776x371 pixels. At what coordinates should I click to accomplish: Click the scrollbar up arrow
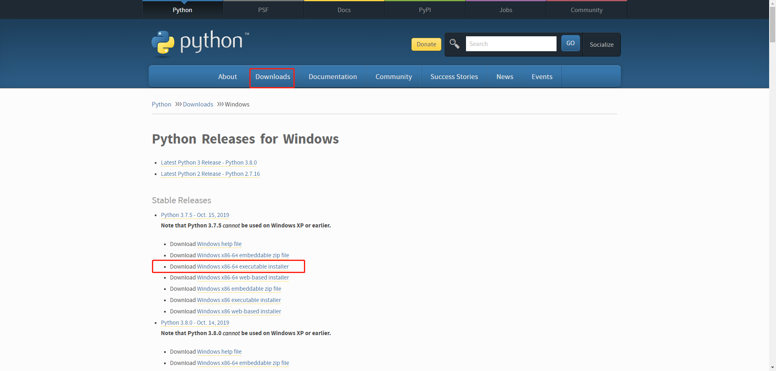pyautogui.click(x=772, y=3)
